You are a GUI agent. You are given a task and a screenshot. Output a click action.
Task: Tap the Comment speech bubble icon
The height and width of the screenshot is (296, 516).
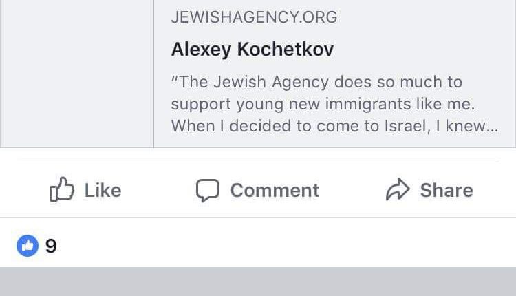coord(207,191)
